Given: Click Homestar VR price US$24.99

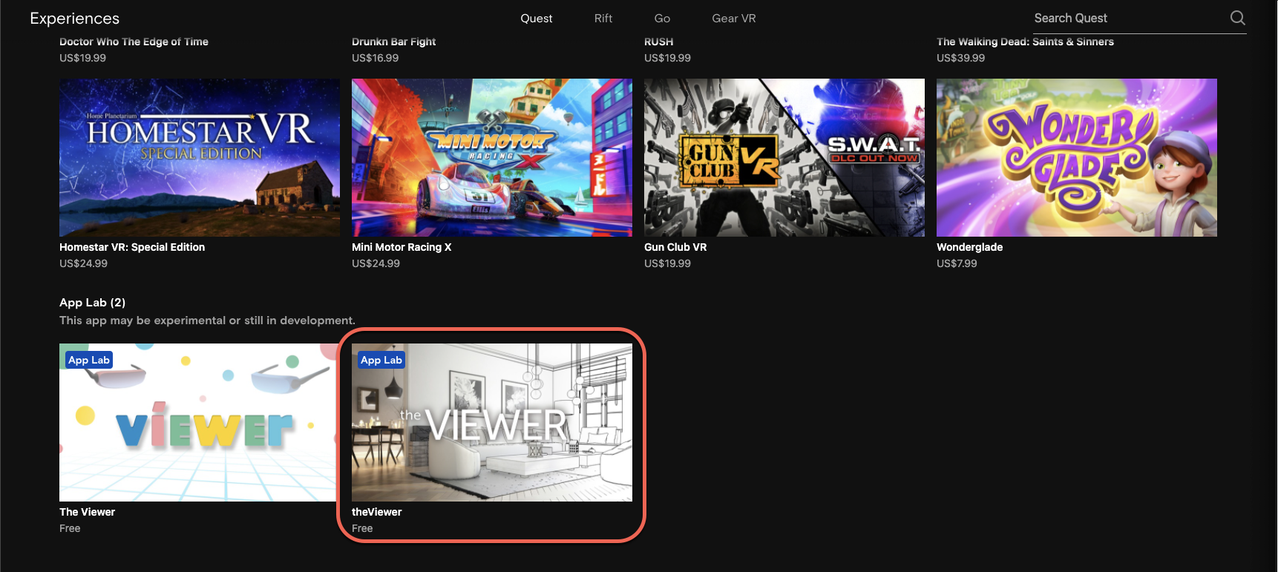Looking at the screenshot, I should point(83,263).
